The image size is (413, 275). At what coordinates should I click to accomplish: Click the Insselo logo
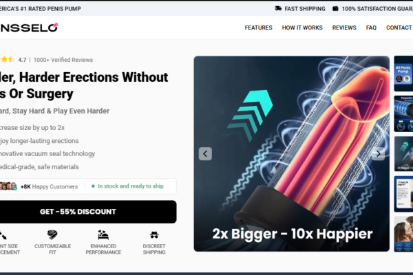click(29, 27)
